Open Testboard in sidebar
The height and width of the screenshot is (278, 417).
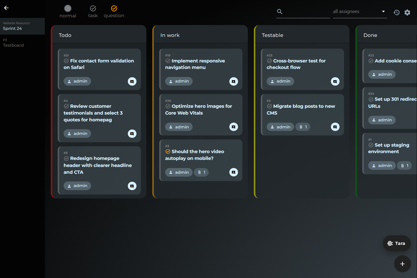(22, 43)
